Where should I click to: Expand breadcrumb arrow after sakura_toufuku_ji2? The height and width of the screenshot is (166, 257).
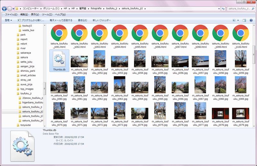pos(145,9)
